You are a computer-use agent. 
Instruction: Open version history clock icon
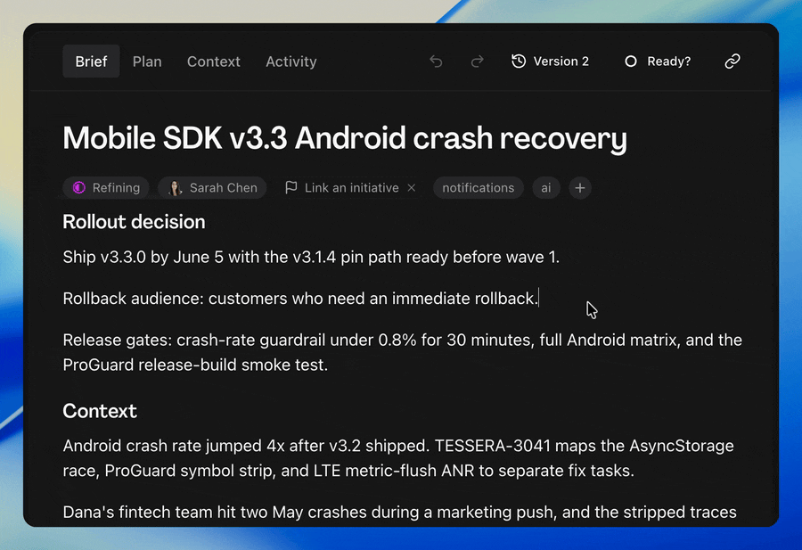519,62
